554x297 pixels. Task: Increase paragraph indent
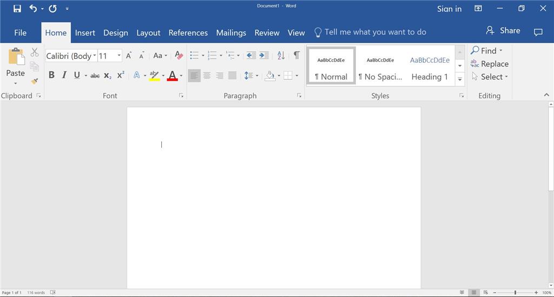264,56
